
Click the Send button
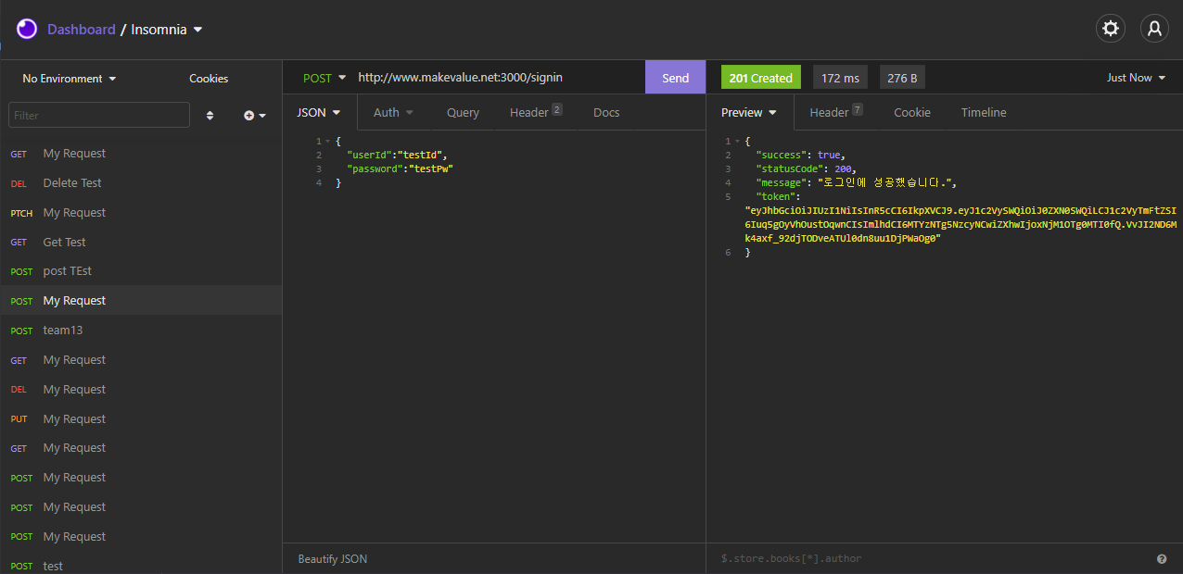tap(676, 78)
